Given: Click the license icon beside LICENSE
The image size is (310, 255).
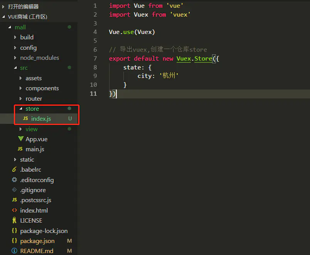Looking at the screenshot, I should tap(14, 220).
